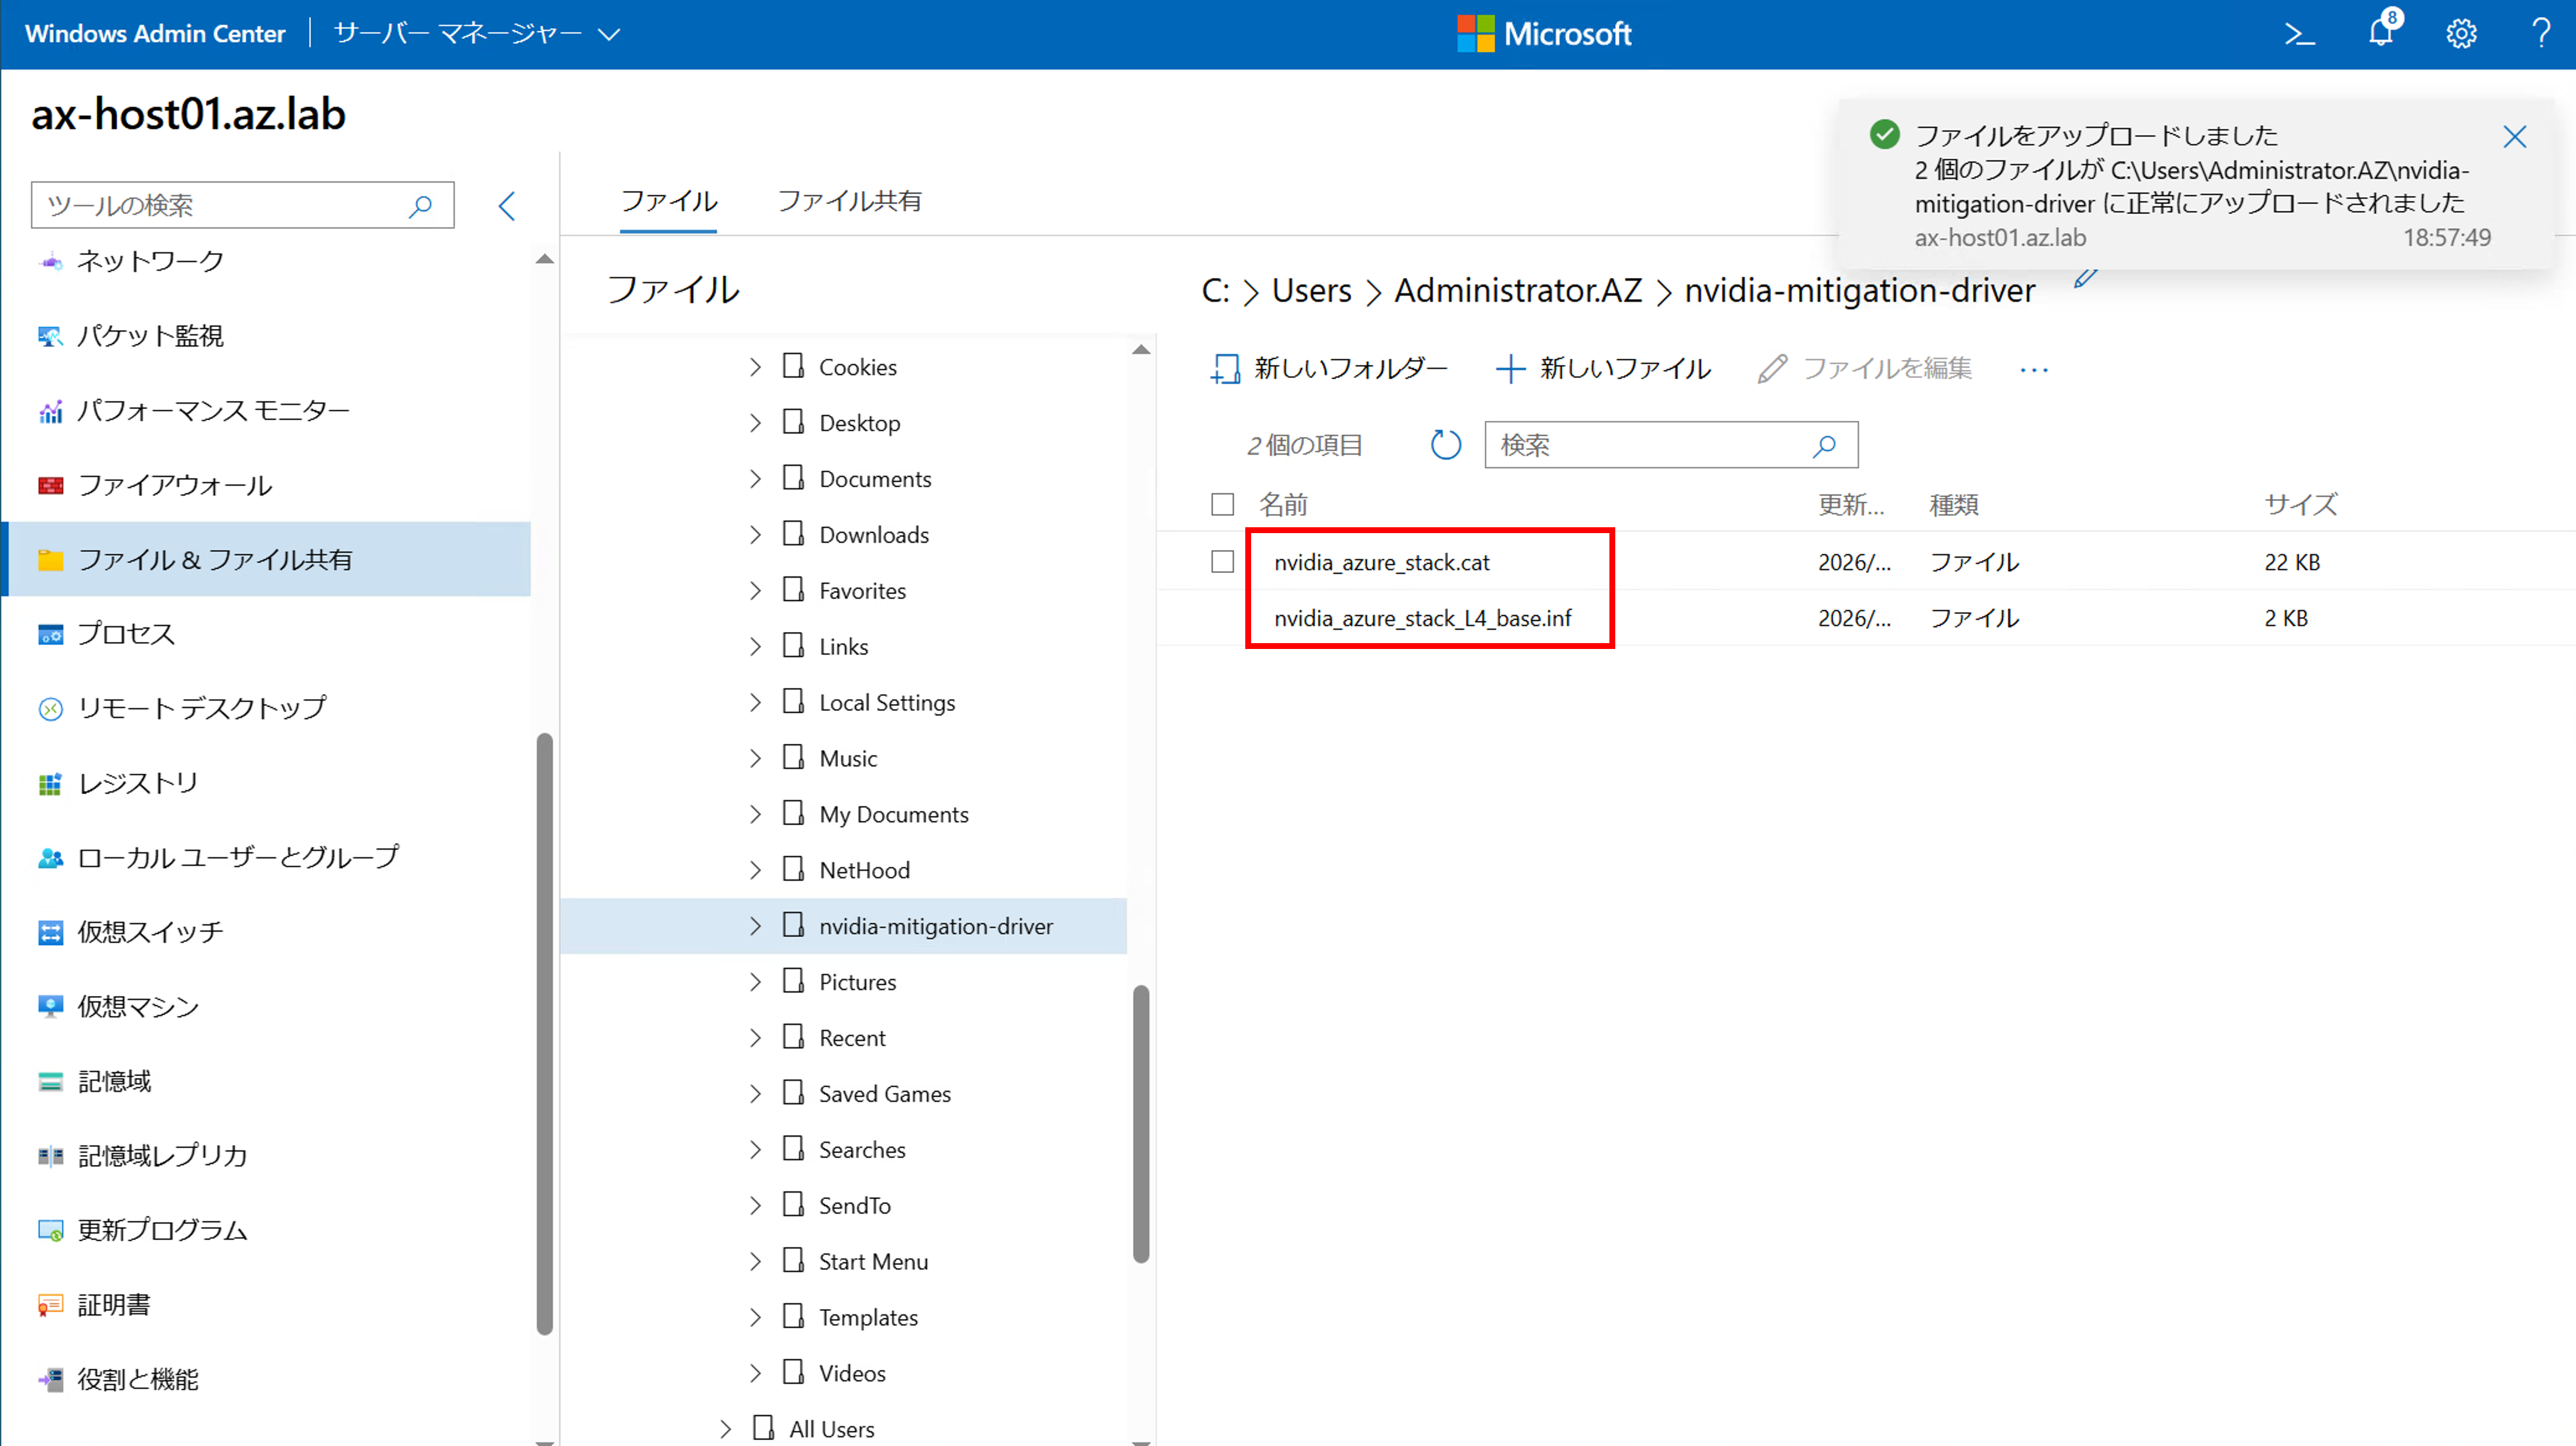Open the notifications bell icon

tap(2381, 32)
